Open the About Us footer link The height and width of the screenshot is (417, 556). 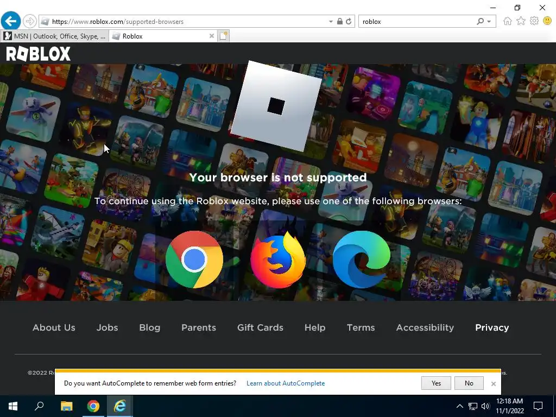coord(54,327)
